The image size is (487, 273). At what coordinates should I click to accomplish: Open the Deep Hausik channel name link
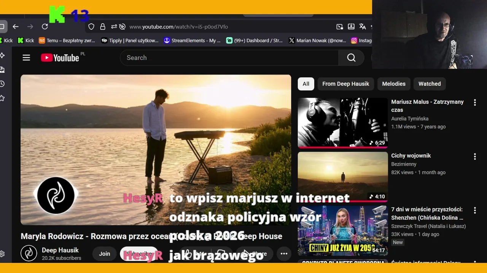pyautogui.click(x=60, y=250)
